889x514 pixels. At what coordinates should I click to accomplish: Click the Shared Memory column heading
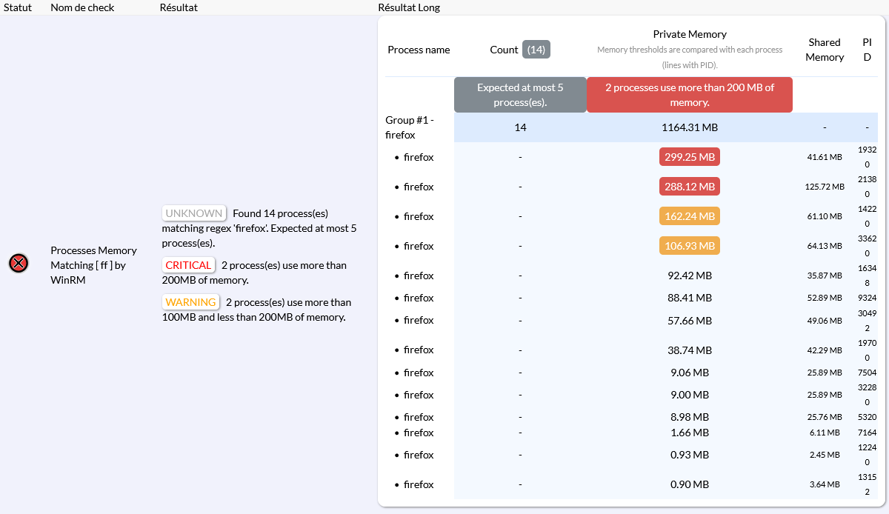pos(825,50)
